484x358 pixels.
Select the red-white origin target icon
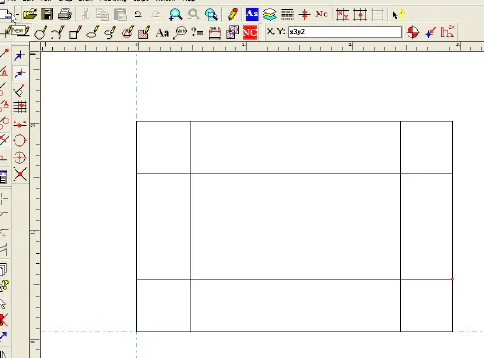click(412, 32)
